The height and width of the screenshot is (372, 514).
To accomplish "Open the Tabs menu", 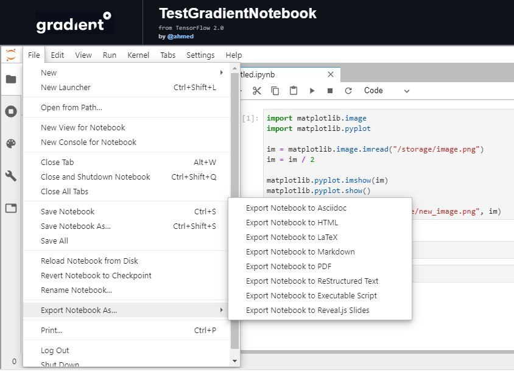I will (x=168, y=55).
